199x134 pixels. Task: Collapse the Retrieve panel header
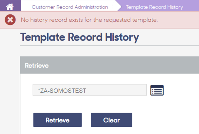[x=109, y=65]
